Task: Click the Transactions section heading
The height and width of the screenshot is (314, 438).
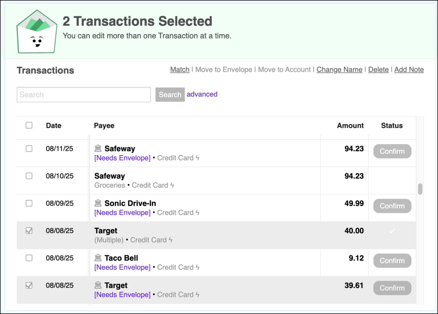Action: [45, 70]
